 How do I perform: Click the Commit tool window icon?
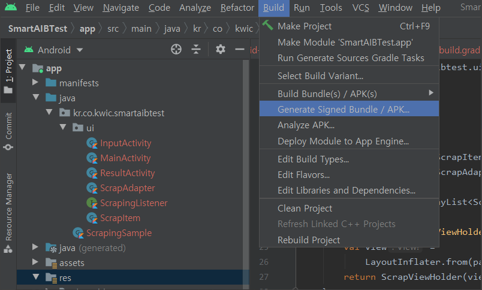tap(8, 147)
